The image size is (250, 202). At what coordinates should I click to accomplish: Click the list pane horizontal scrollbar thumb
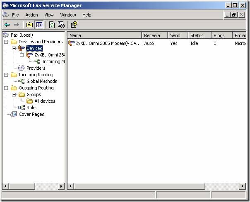[x=139, y=186]
